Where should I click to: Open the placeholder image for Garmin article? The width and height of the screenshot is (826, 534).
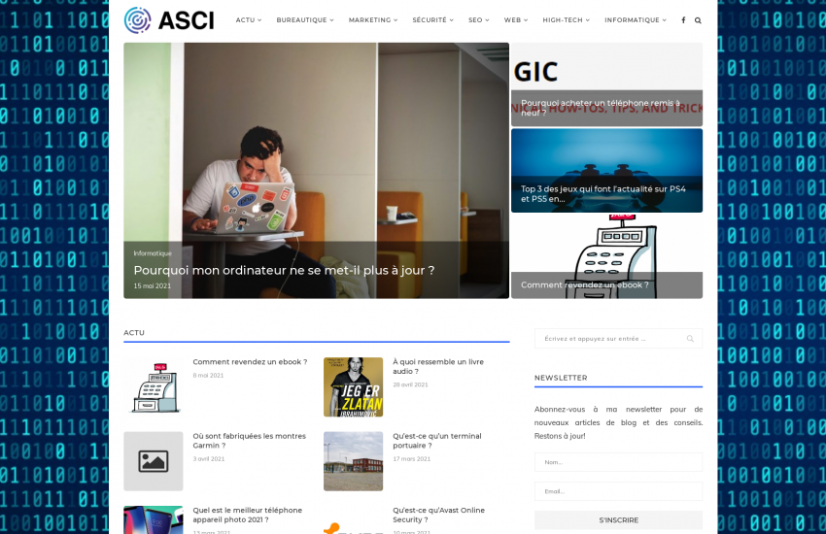pyautogui.click(x=153, y=461)
